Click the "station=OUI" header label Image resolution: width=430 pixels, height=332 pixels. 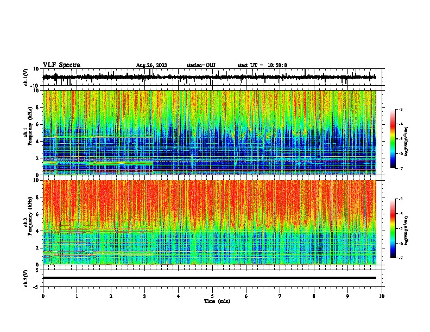[201, 65]
